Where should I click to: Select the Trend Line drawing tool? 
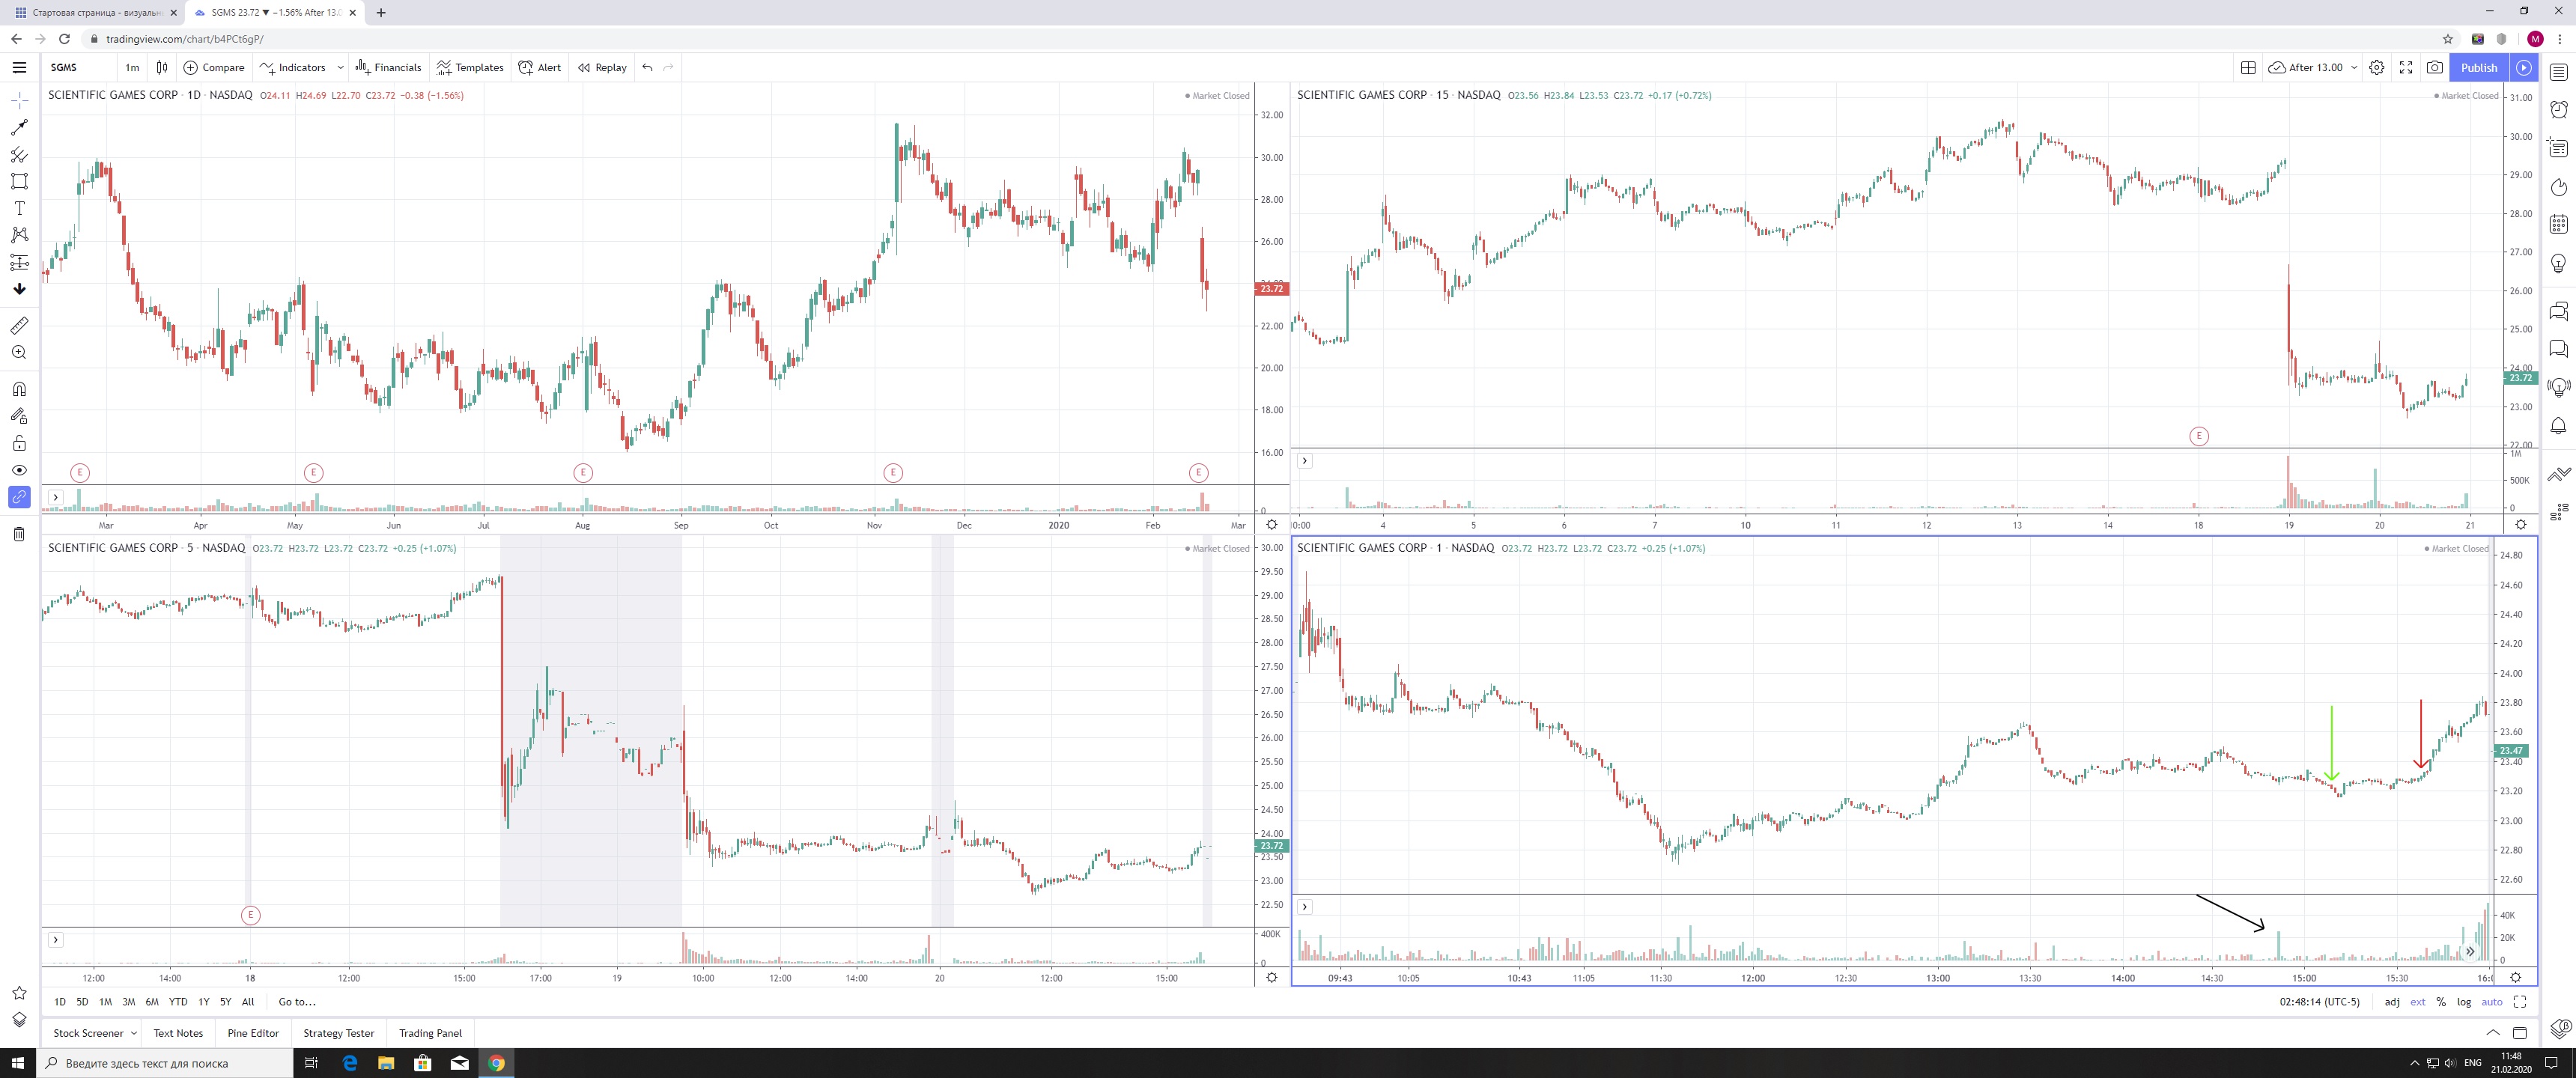click(19, 128)
